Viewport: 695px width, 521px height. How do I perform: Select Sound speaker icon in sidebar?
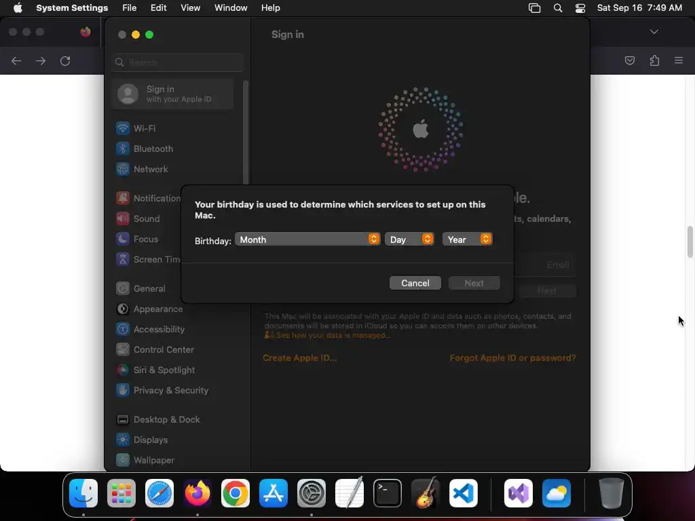click(123, 219)
